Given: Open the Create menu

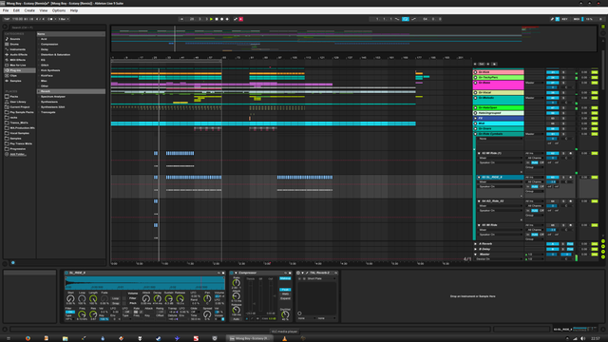Looking at the screenshot, I should click(x=29, y=10).
